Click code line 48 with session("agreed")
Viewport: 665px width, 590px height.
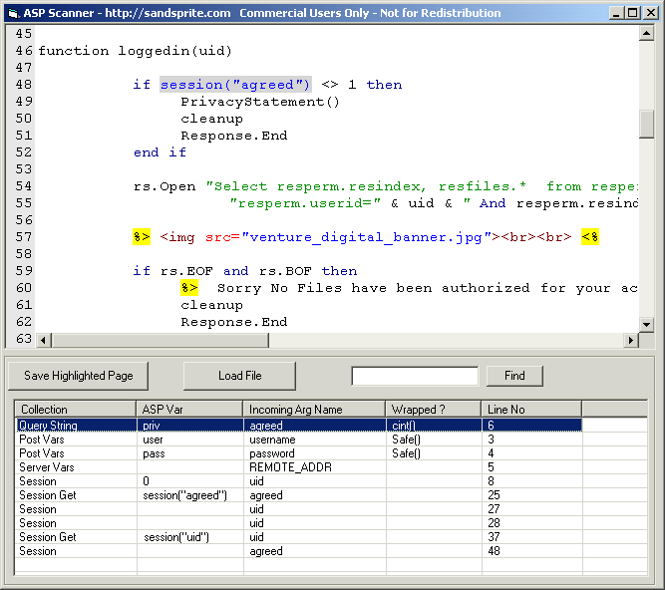click(x=235, y=85)
